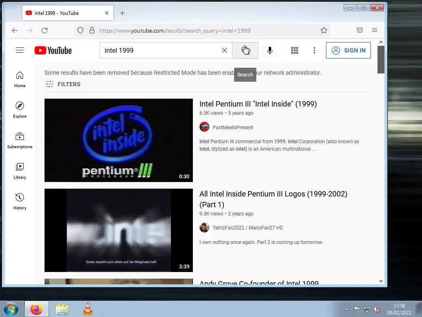Click the PastMeetsPresent channel avatar
Viewport: 422px width, 317px height.
(x=204, y=127)
